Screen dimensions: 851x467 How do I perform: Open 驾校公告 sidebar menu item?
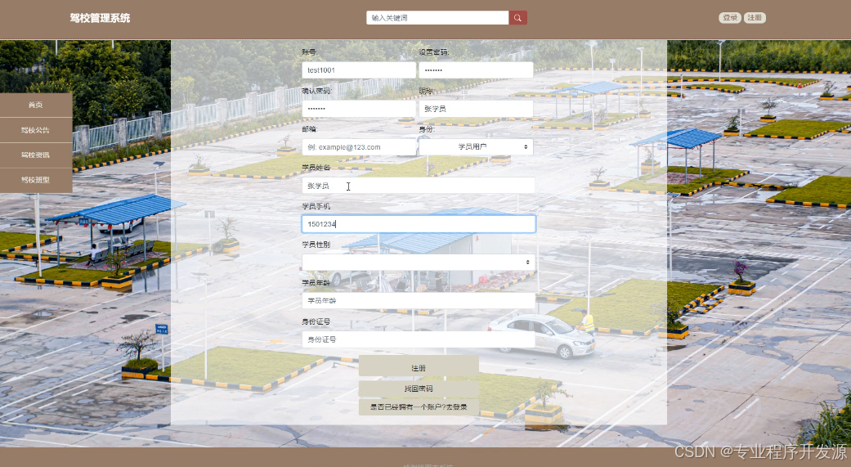pos(36,130)
